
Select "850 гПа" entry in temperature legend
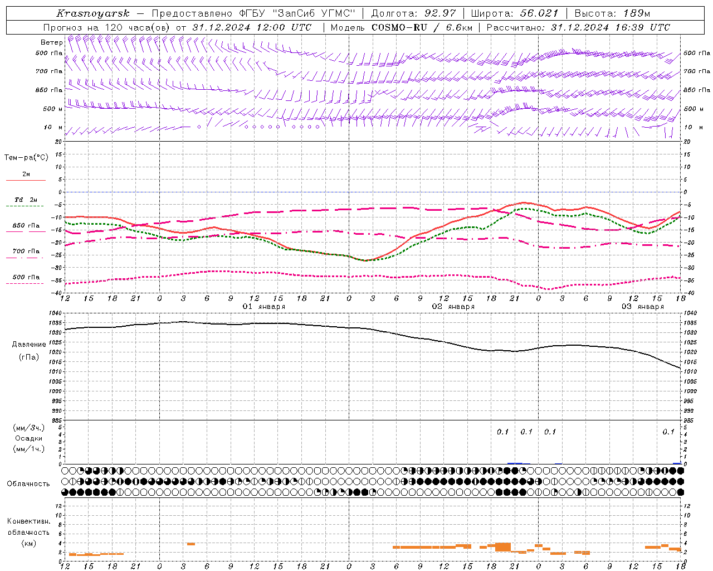pos(26,226)
